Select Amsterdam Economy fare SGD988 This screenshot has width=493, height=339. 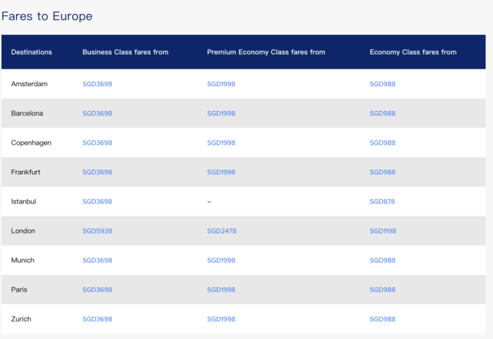382,84
